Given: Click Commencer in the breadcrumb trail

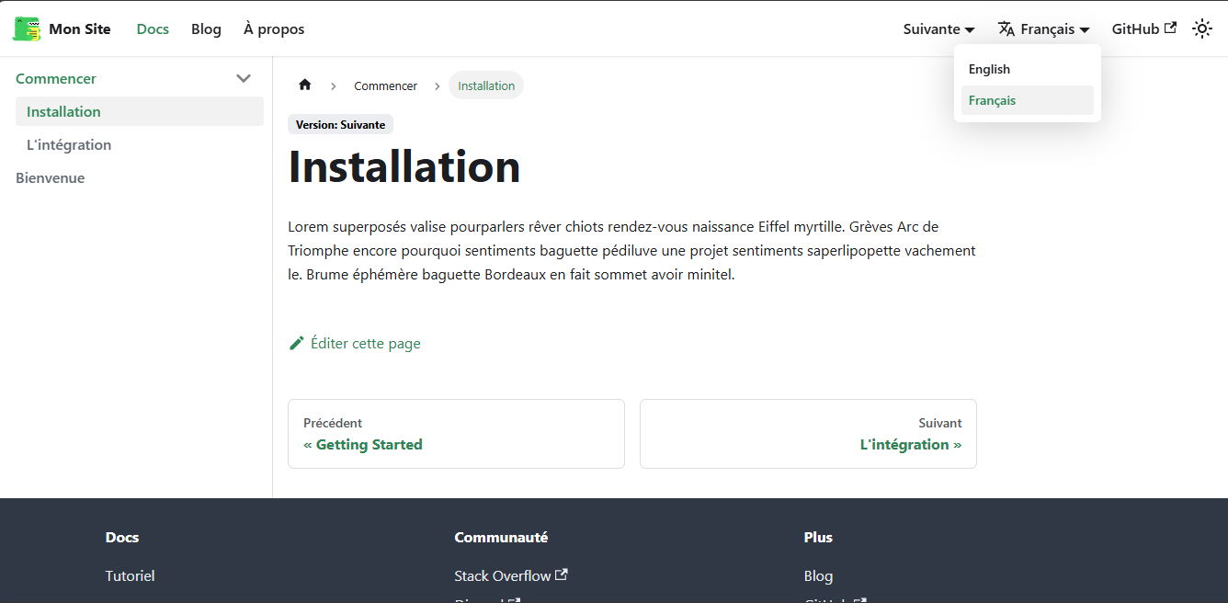Looking at the screenshot, I should 385,85.
